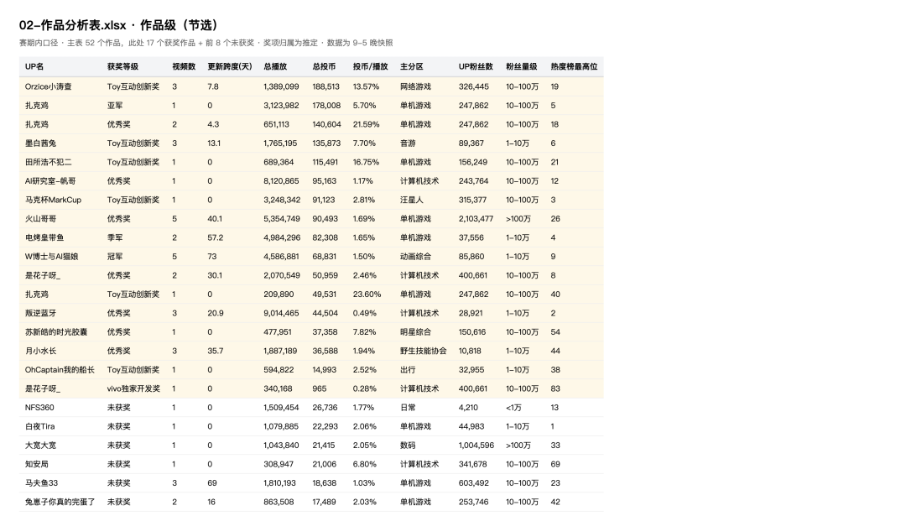Image resolution: width=906 pixels, height=516 pixels.
Task: Select the 大宽大宽 name cell
Action: pos(40,446)
